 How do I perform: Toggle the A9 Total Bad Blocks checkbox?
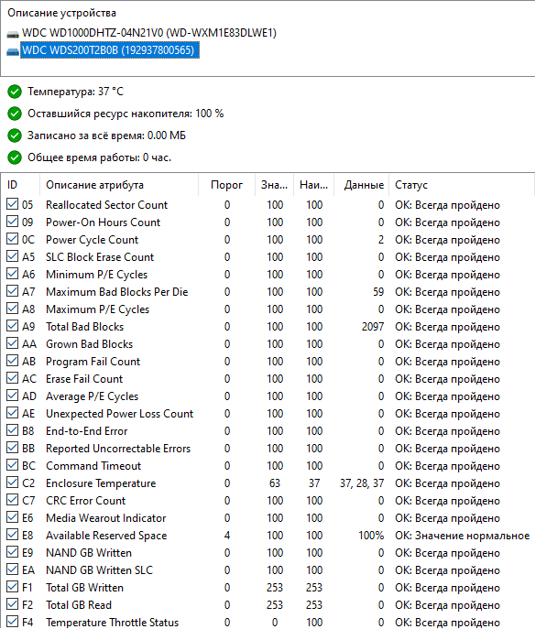[x=13, y=326]
